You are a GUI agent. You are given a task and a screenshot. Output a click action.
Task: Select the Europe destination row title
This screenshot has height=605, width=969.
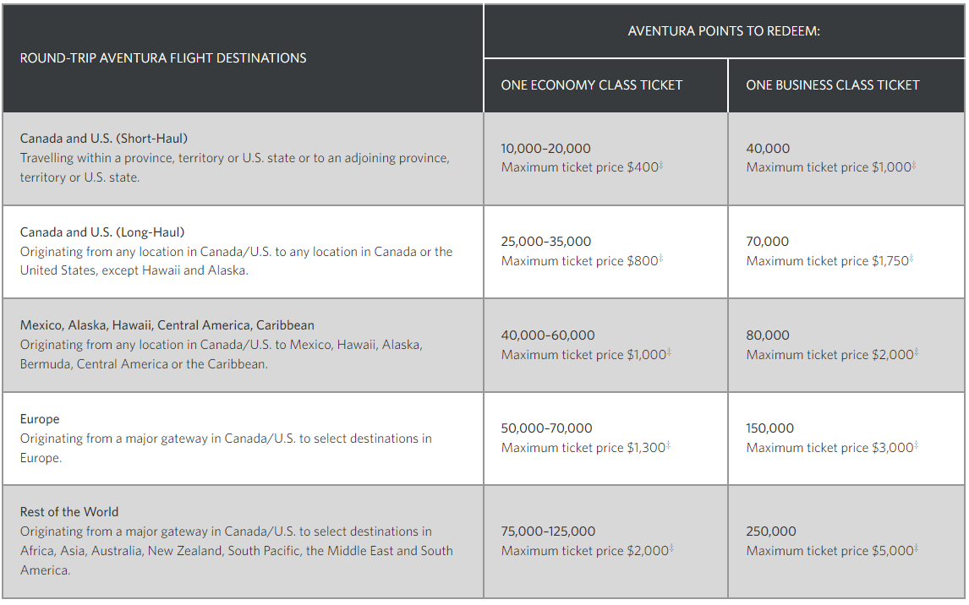pyautogui.click(x=40, y=419)
